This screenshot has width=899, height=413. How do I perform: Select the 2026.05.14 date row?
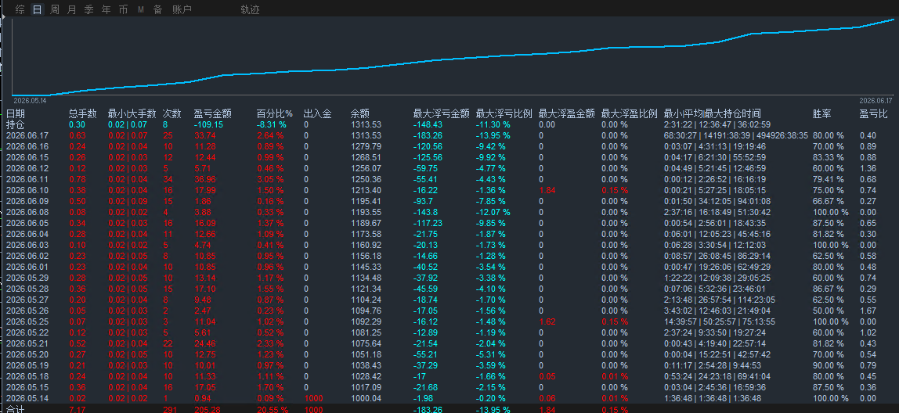449,398
